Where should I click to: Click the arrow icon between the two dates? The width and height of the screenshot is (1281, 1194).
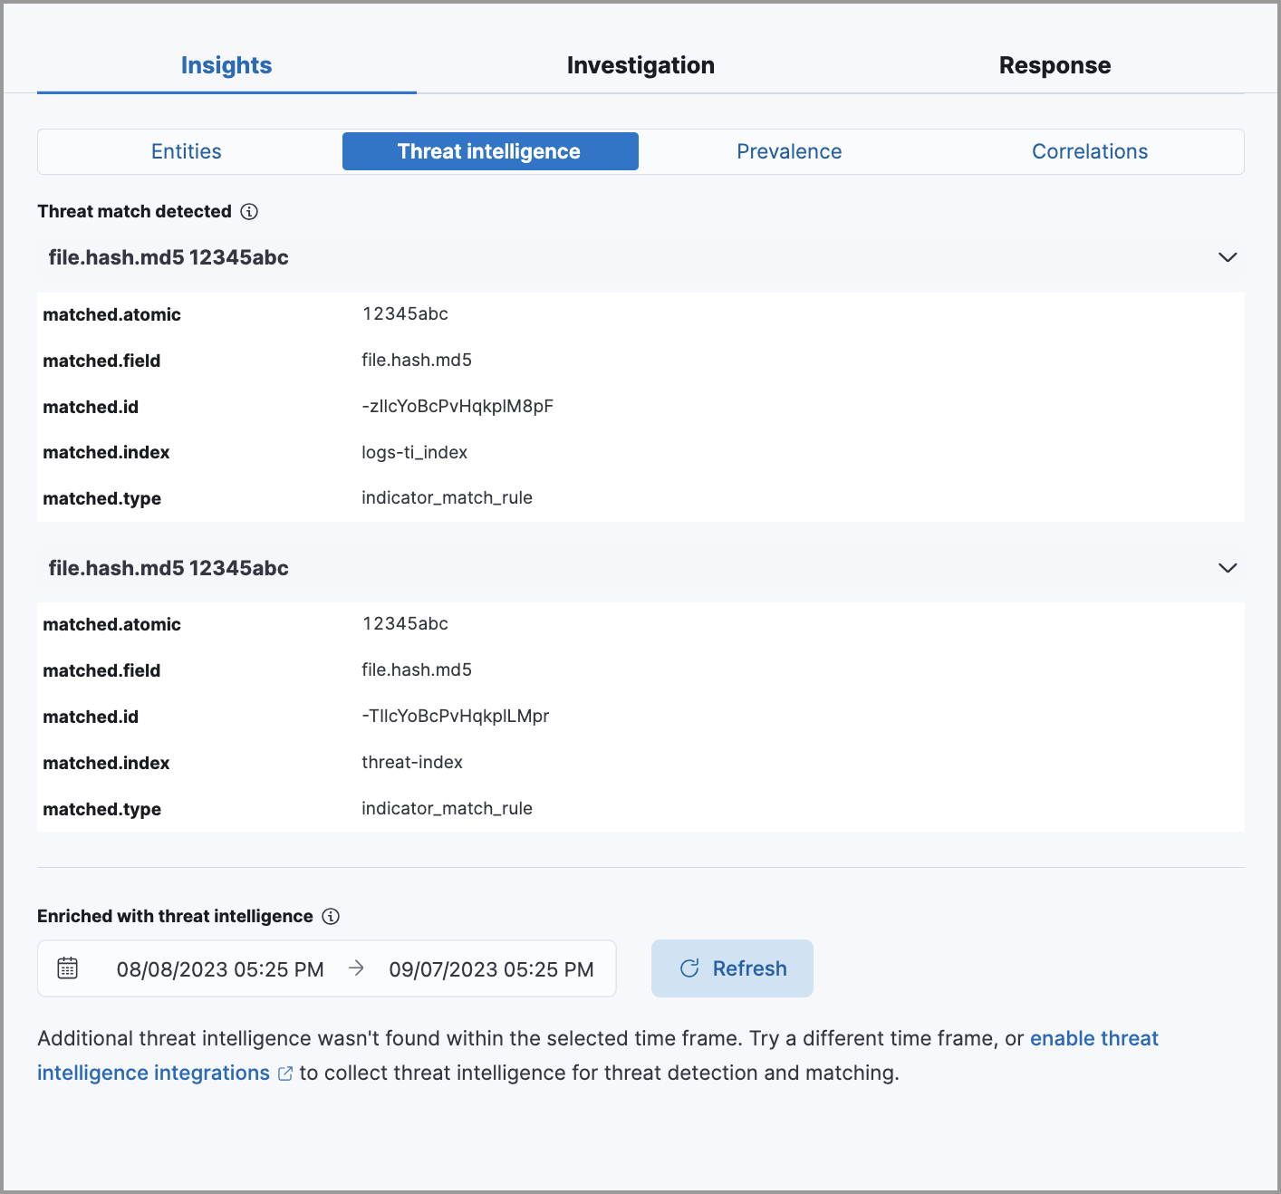(355, 968)
